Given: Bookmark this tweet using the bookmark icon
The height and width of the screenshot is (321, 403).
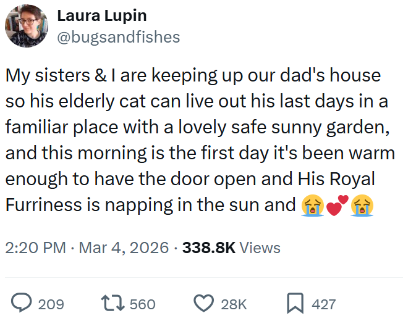Looking at the screenshot, I should pos(295,304).
